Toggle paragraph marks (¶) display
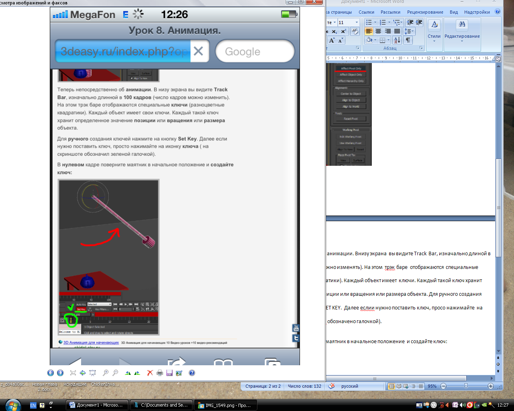Screen dimensions: 514x411 (408, 40)
